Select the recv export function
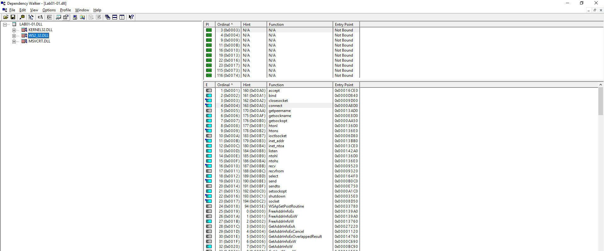 pyautogui.click(x=272, y=166)
